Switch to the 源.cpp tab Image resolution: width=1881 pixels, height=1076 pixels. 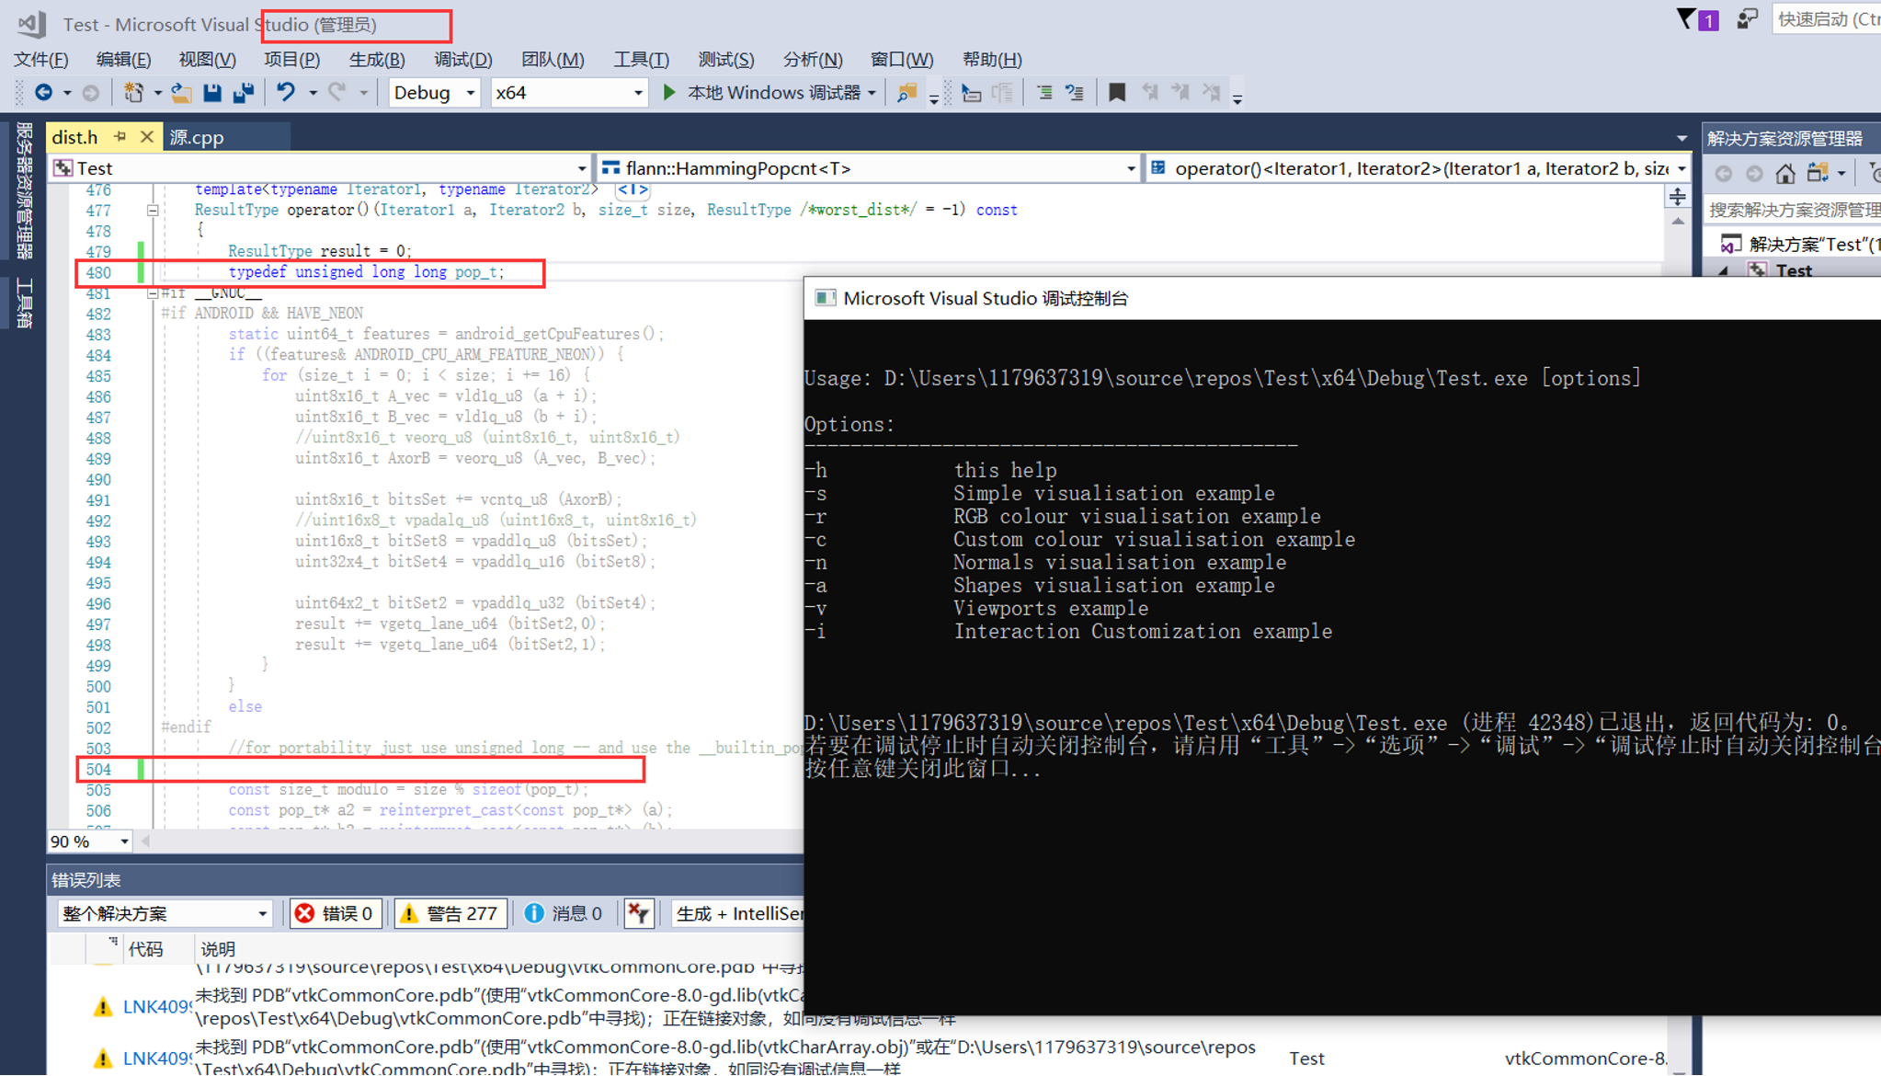tap(197, 137)
